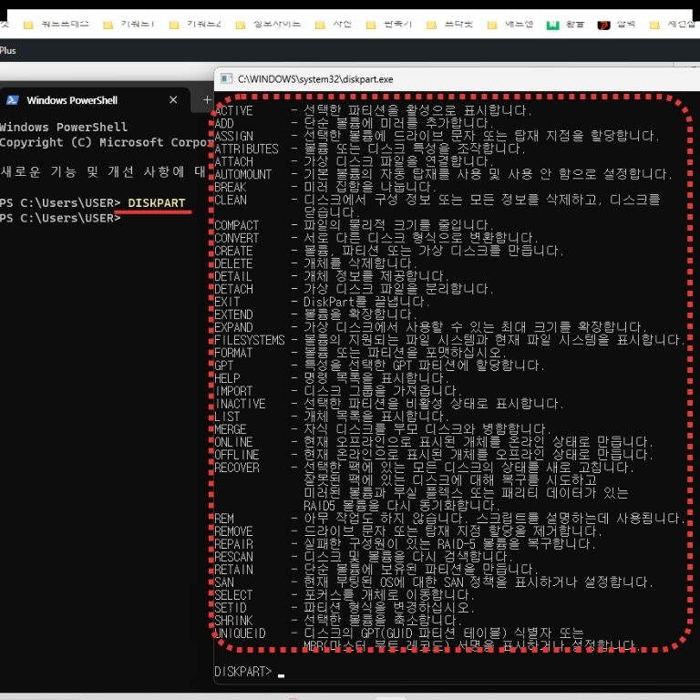Click the SAN command row
The image size is (700, 700).
[434, 582]
